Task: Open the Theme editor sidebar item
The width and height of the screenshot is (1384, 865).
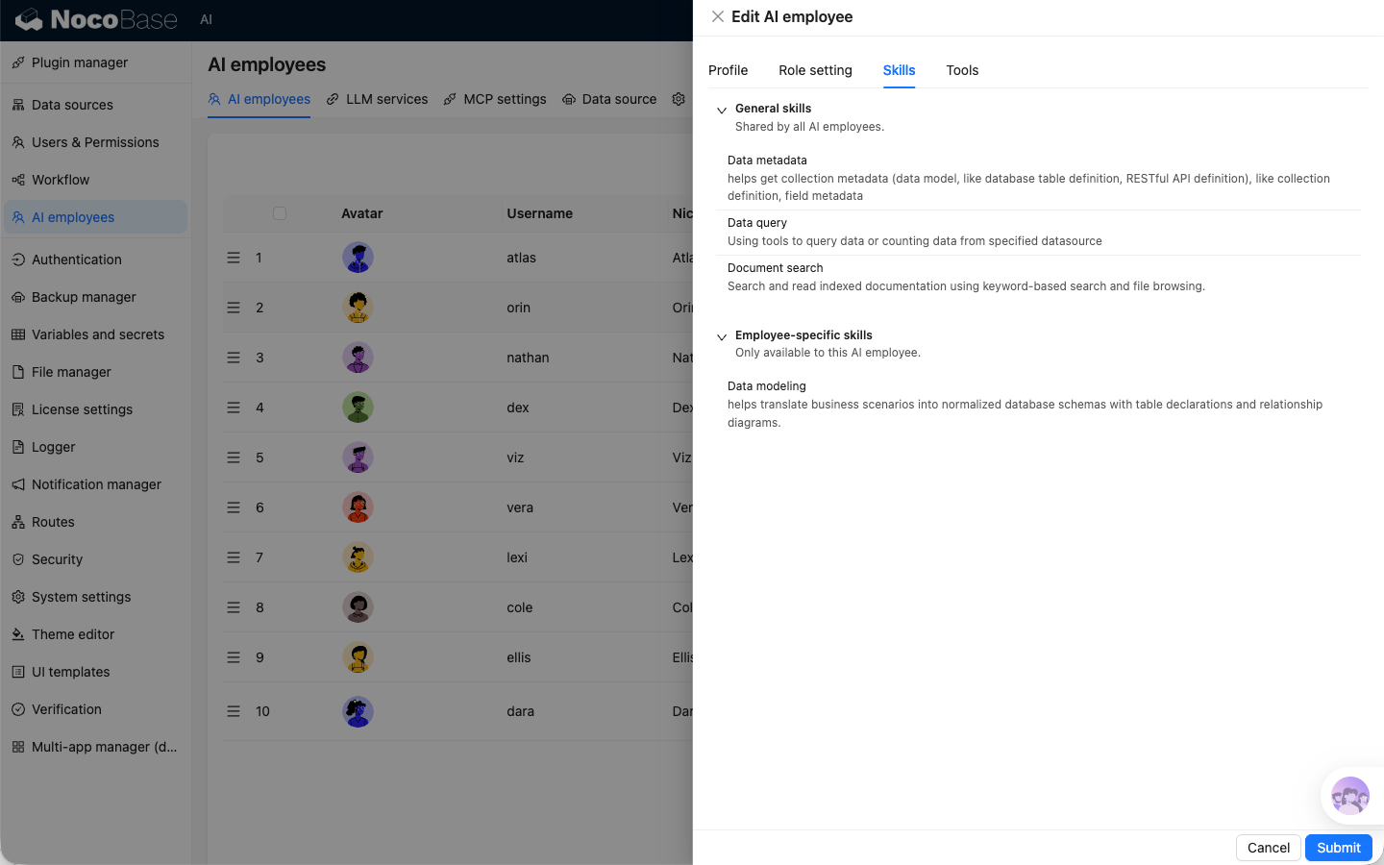Action: (x=73, y=634)
